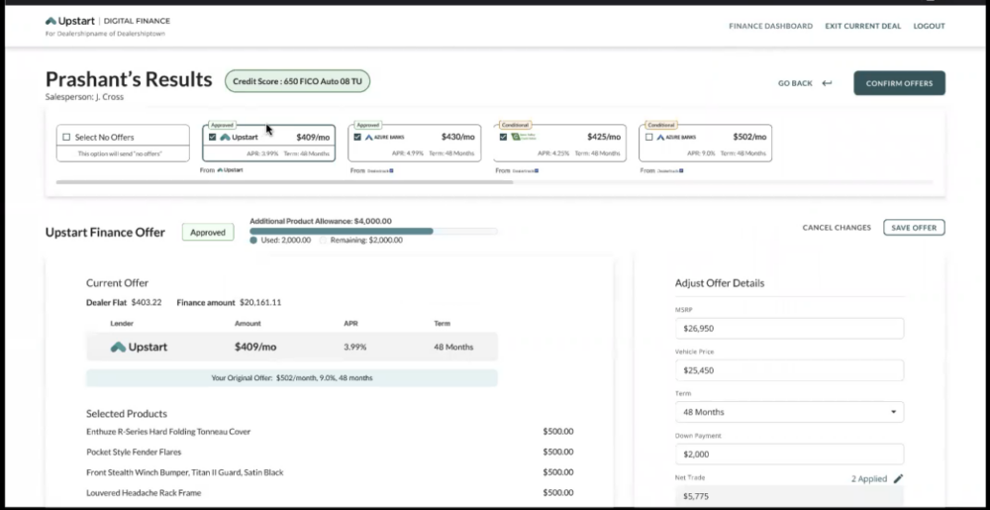Click Upstart logo on $409/mo offer card
The width and height of the screenshot is (990, 510).
click(239, 138)
